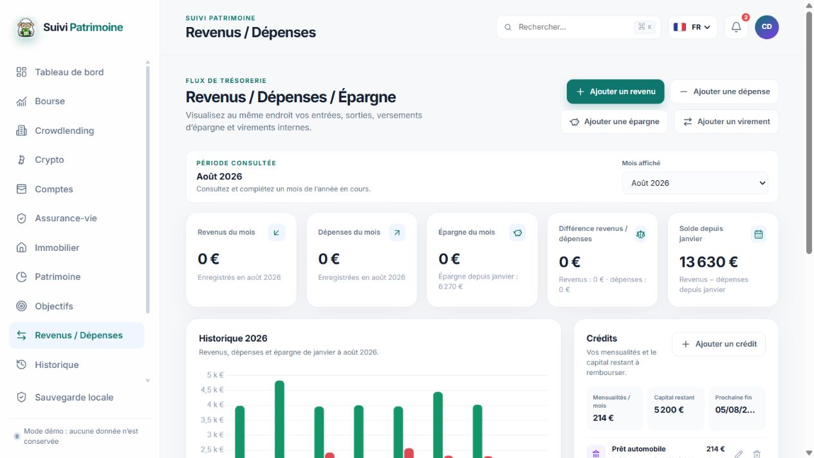The image size is (814, 458).
Task: Open the CD user avatar menu
Action: coord(766,27)
